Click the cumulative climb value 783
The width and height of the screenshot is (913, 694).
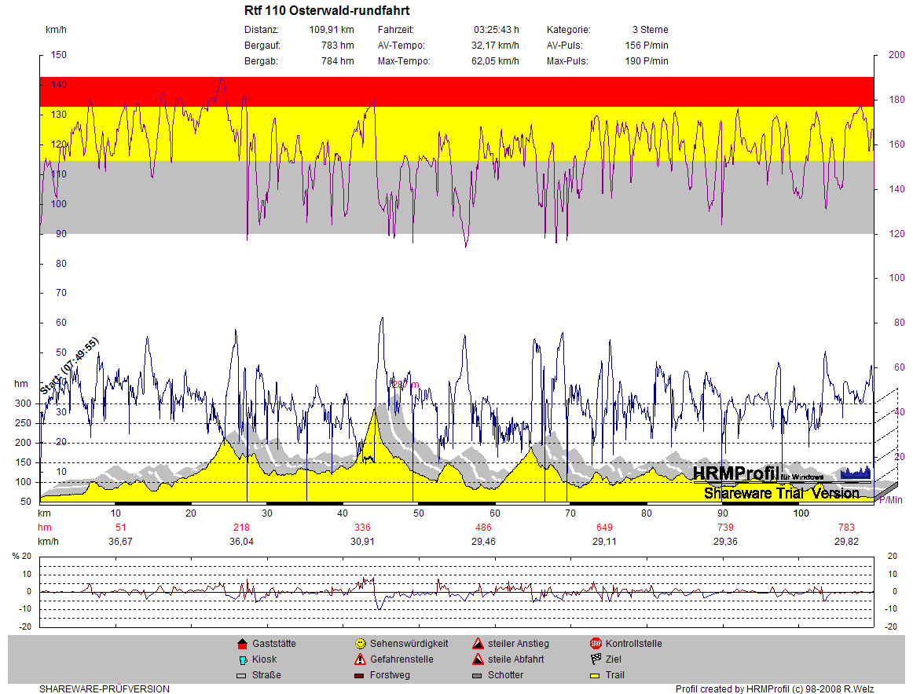(x=846, y=527)
